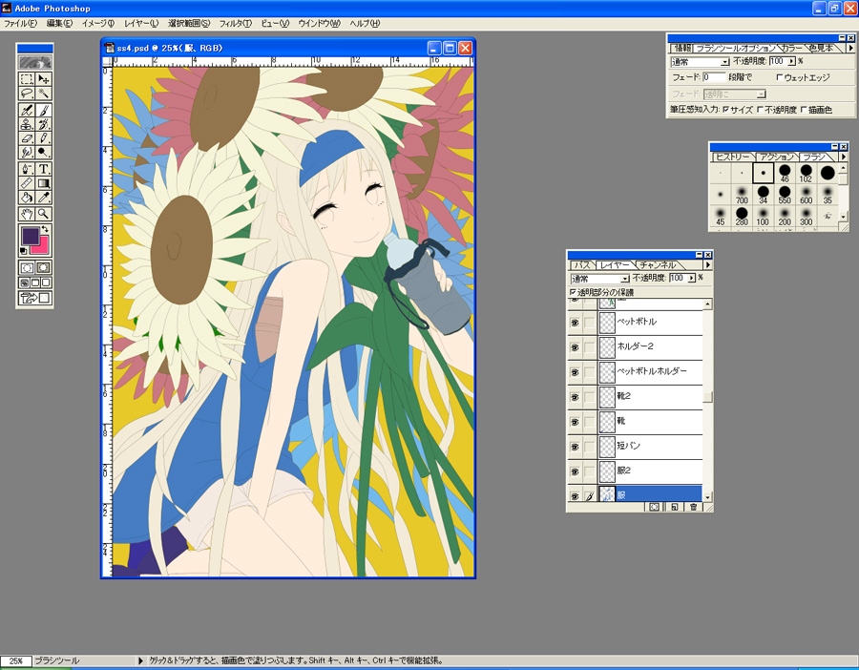Open brush options 不透明度 slider arrow
Screen dimensions: 859x670
pos(791,61)
